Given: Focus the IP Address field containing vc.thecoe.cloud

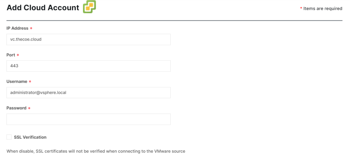Looking at the screenshot, I should [89, 40].
